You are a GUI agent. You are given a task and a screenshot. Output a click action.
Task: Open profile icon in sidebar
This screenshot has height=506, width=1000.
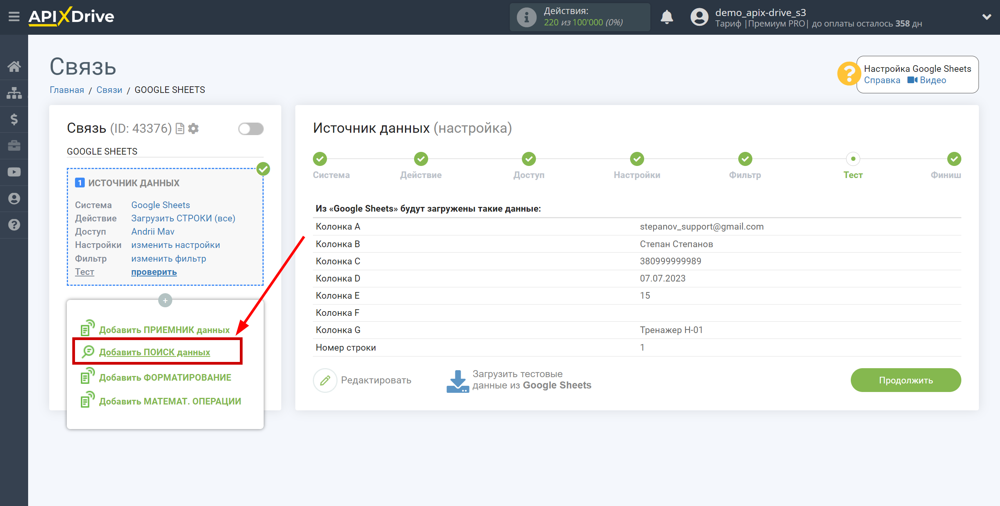tap(14, 199)
